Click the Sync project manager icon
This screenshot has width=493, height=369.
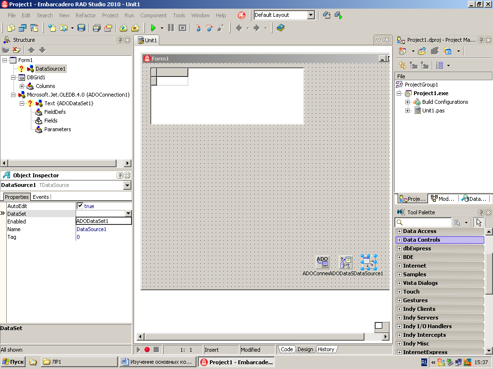click(x=402, y=65)
